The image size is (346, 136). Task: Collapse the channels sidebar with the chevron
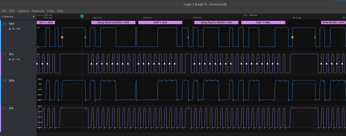pos(34,17)
